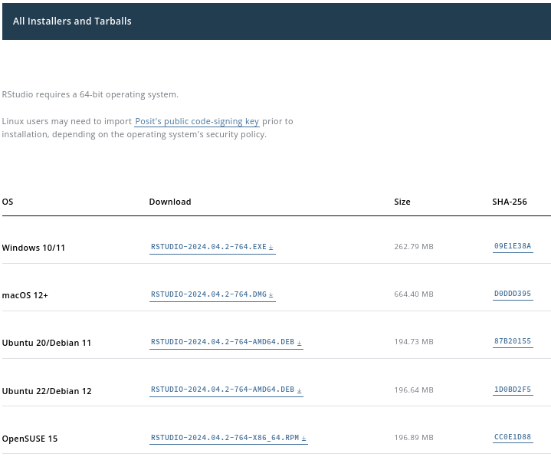Click the OS column header

8,202
